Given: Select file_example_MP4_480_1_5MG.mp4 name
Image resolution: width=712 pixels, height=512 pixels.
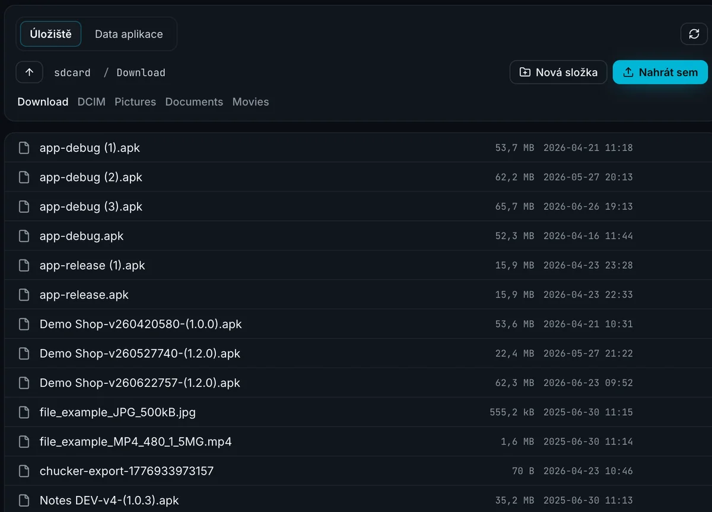Looking at the screenshot, I should pyautogui.click(x=135, y=441).
